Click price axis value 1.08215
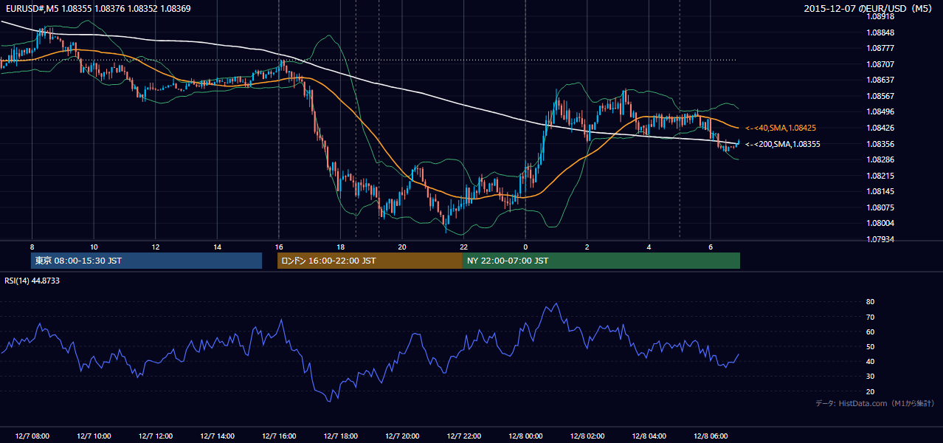The image size is (943, 443). pyautogui.click(x=880, y=176)
